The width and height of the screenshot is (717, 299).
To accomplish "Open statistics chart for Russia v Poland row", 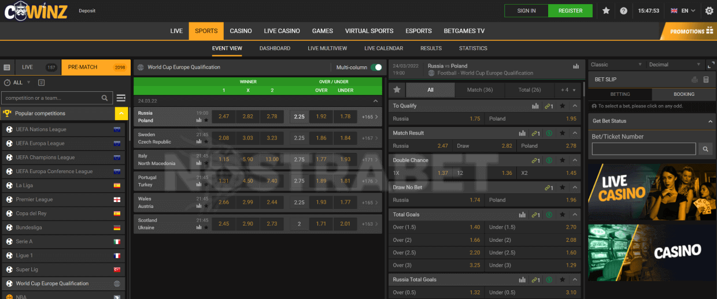I will point(199,121).
